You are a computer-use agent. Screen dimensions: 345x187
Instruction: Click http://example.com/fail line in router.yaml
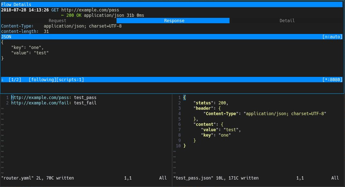point(54,103)
